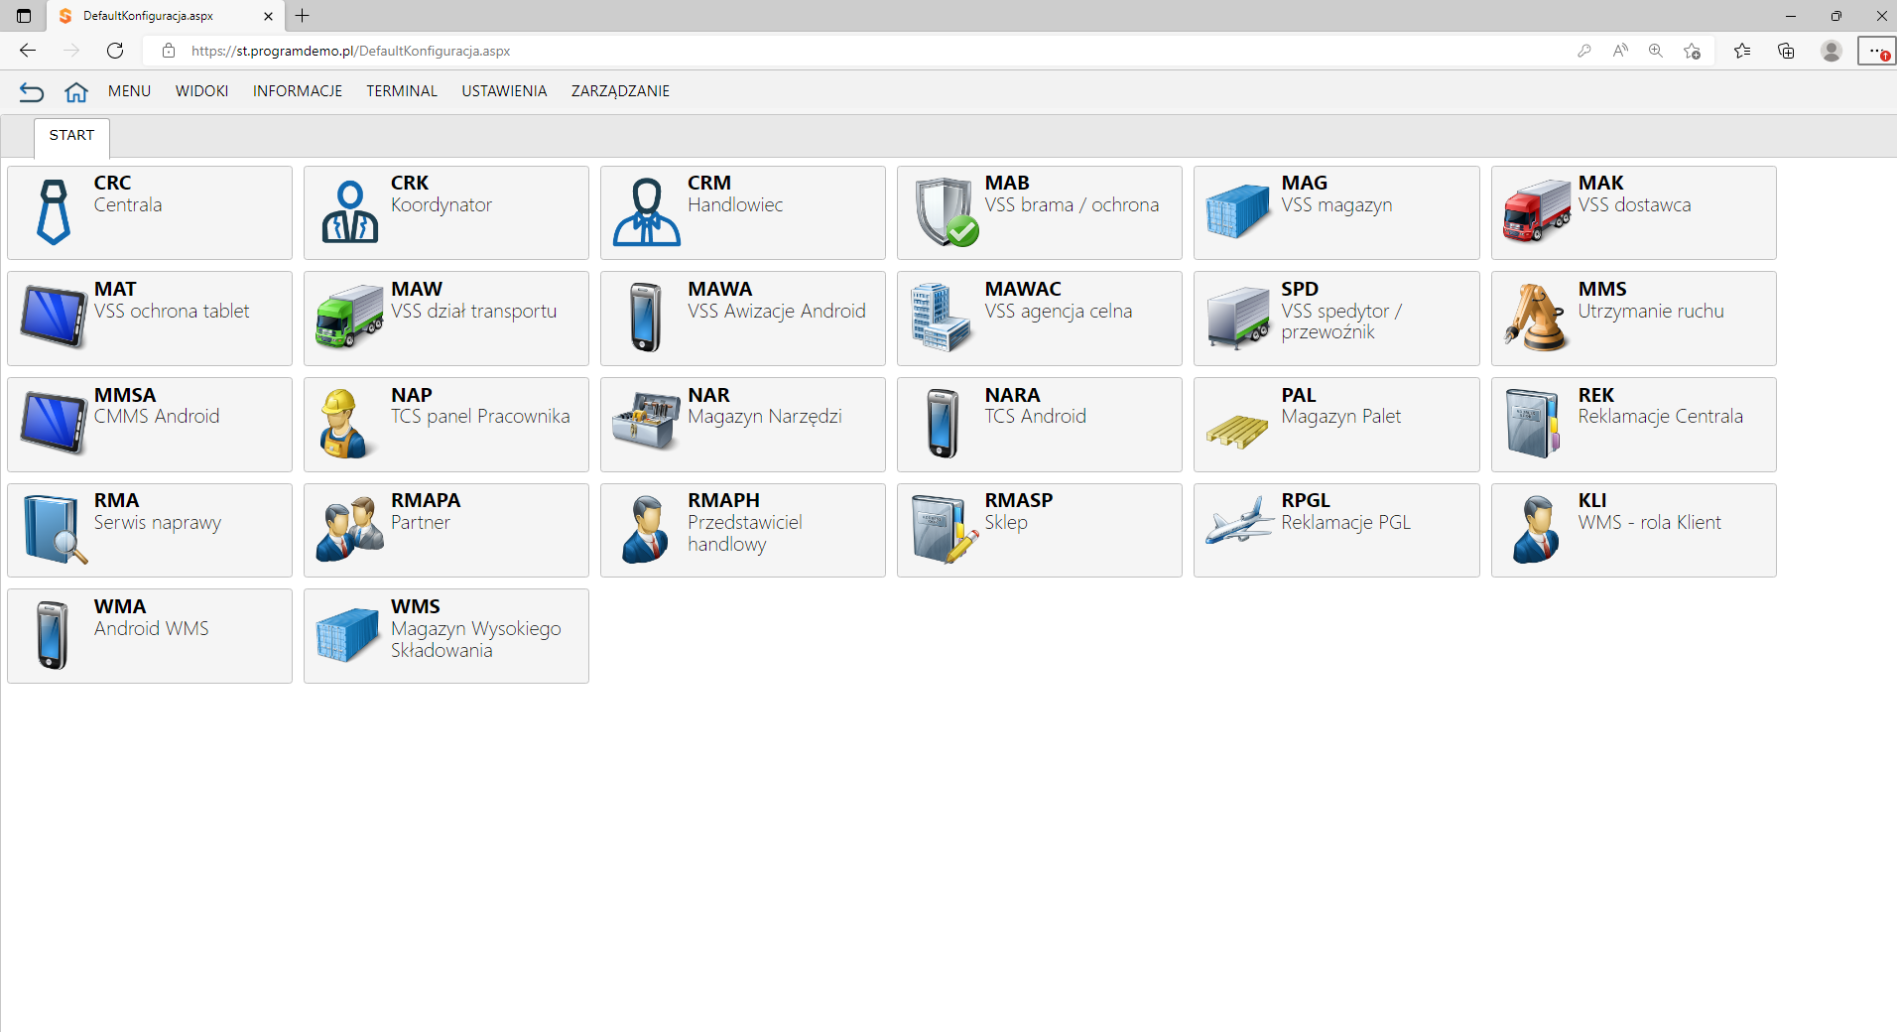Open RMAPH Przedstawiciel handlowy tile
1897x1032 pixels.
pos(743,530)
